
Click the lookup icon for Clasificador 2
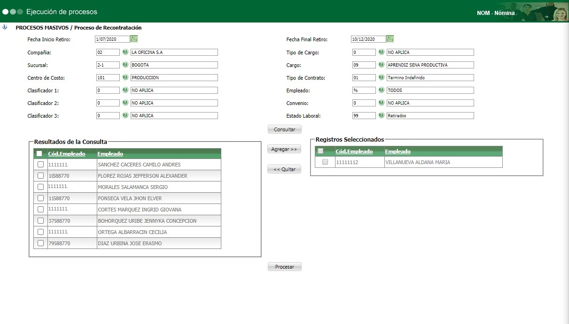click(x=125, y=103)
